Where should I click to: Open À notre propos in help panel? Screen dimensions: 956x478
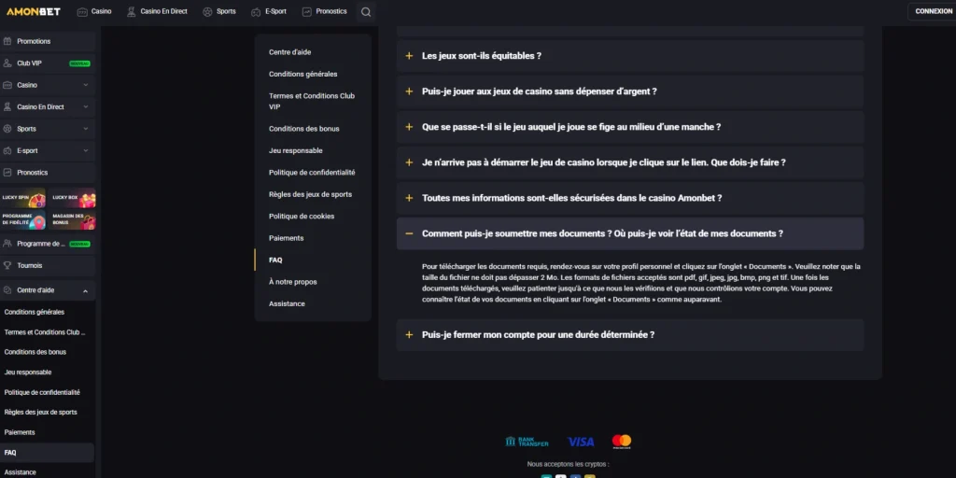(293, 282)
